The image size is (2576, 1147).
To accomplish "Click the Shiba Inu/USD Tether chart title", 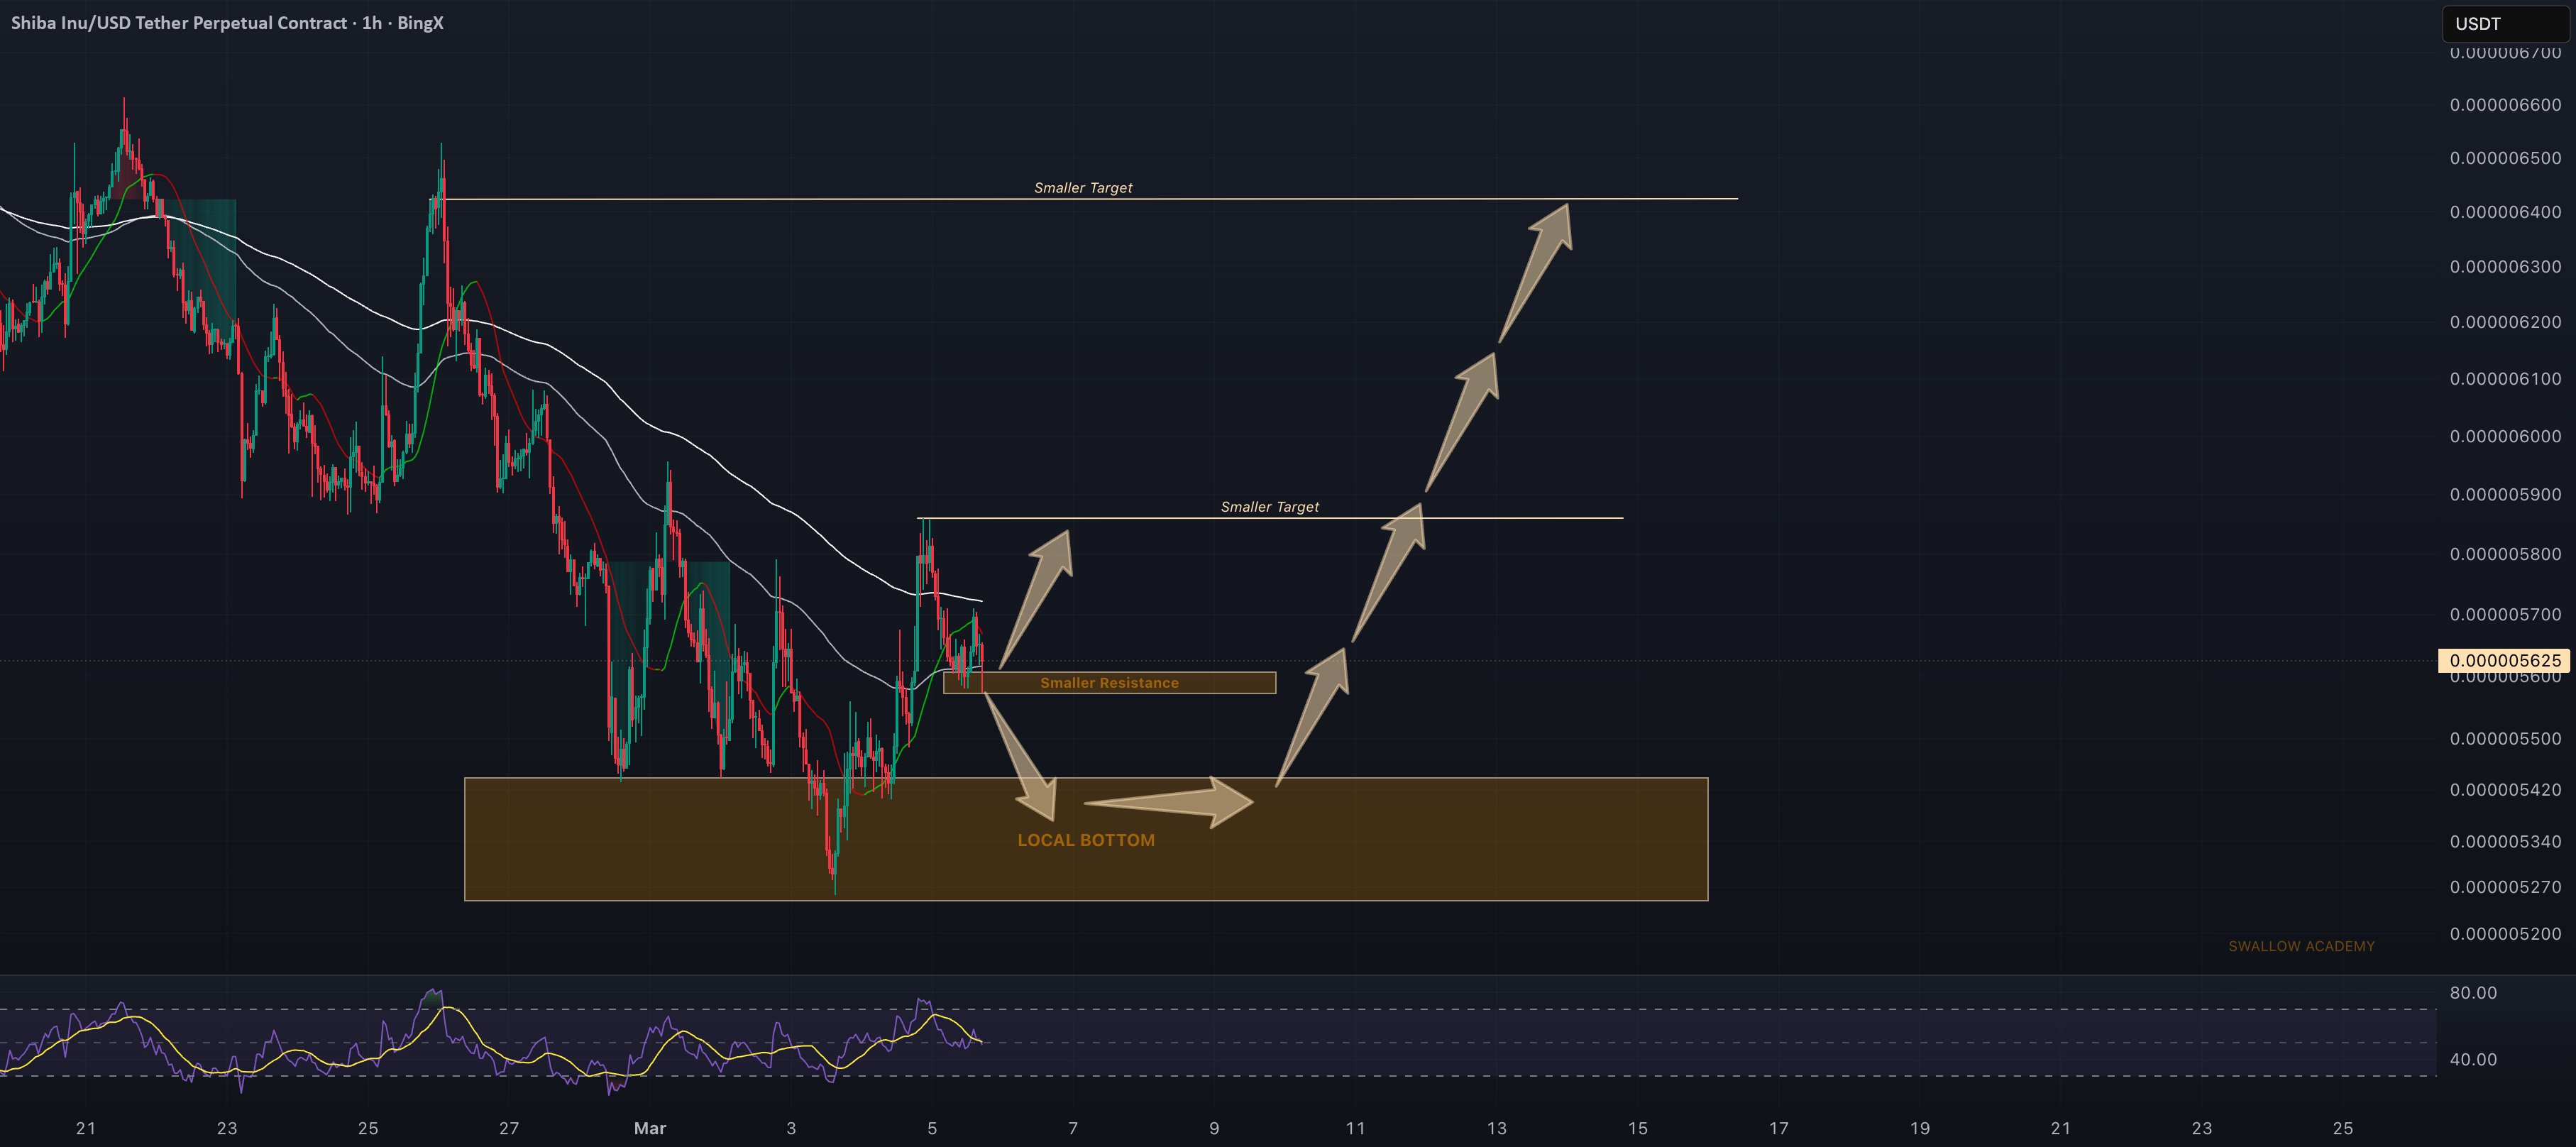I will coord(227,23).
